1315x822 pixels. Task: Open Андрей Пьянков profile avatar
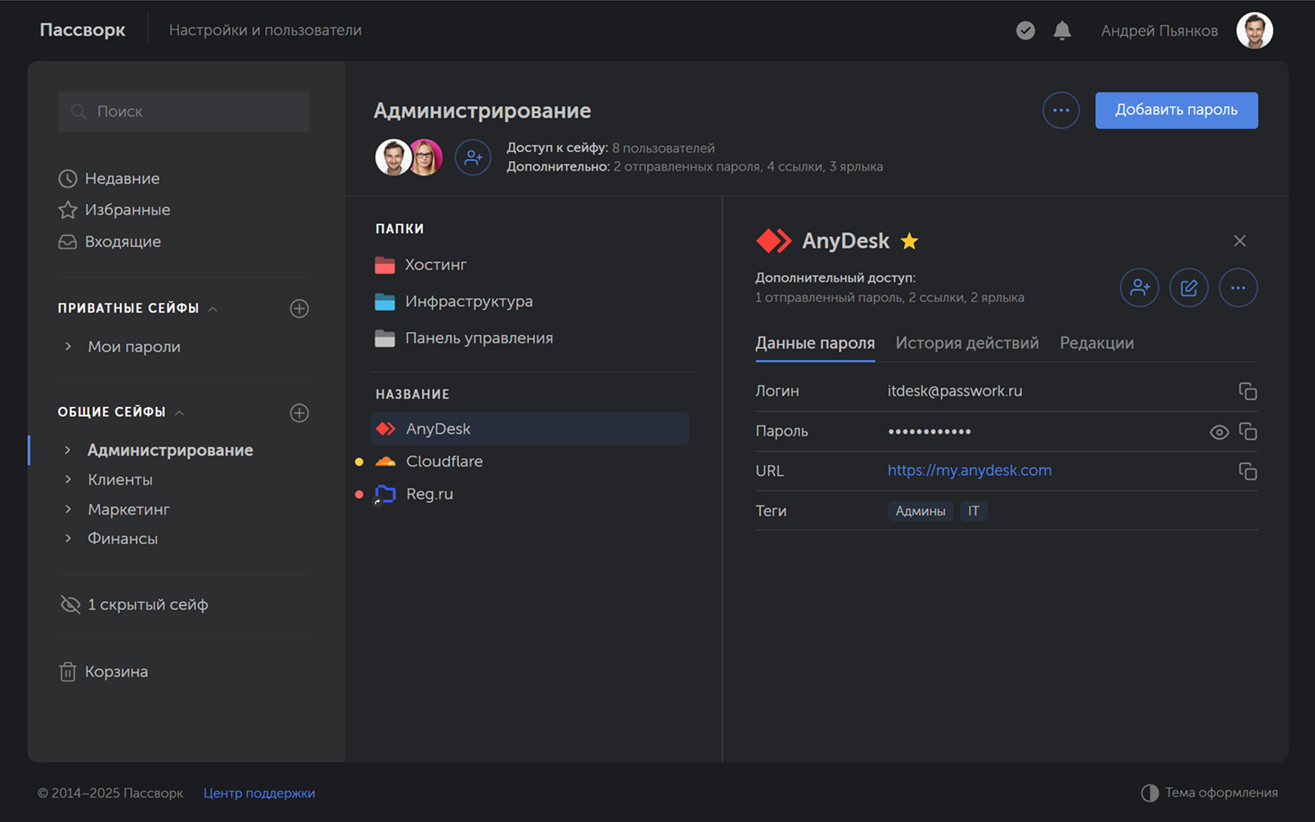click(1255, 30)
